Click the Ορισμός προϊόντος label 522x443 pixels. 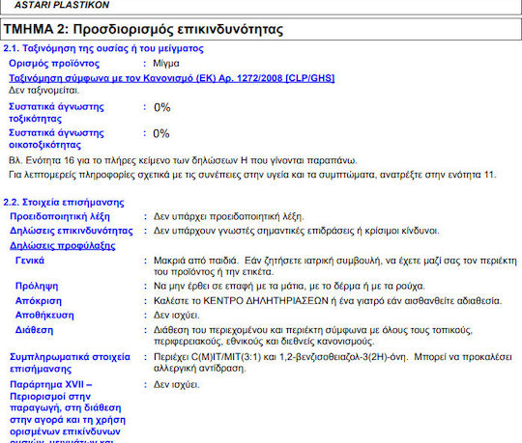[x=54, y=64]
